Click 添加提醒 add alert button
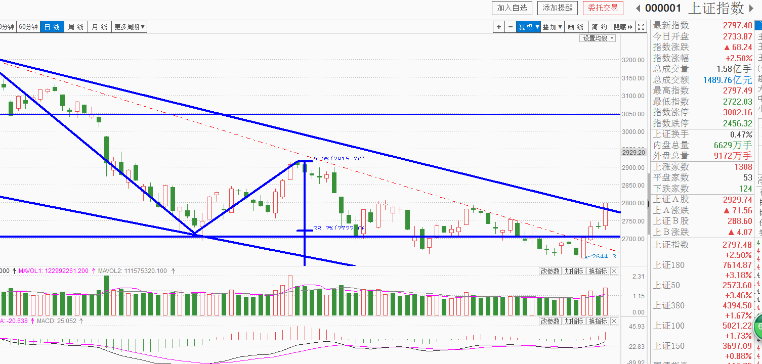Viewport: 762px width, 364px height. tap(558, 8)
